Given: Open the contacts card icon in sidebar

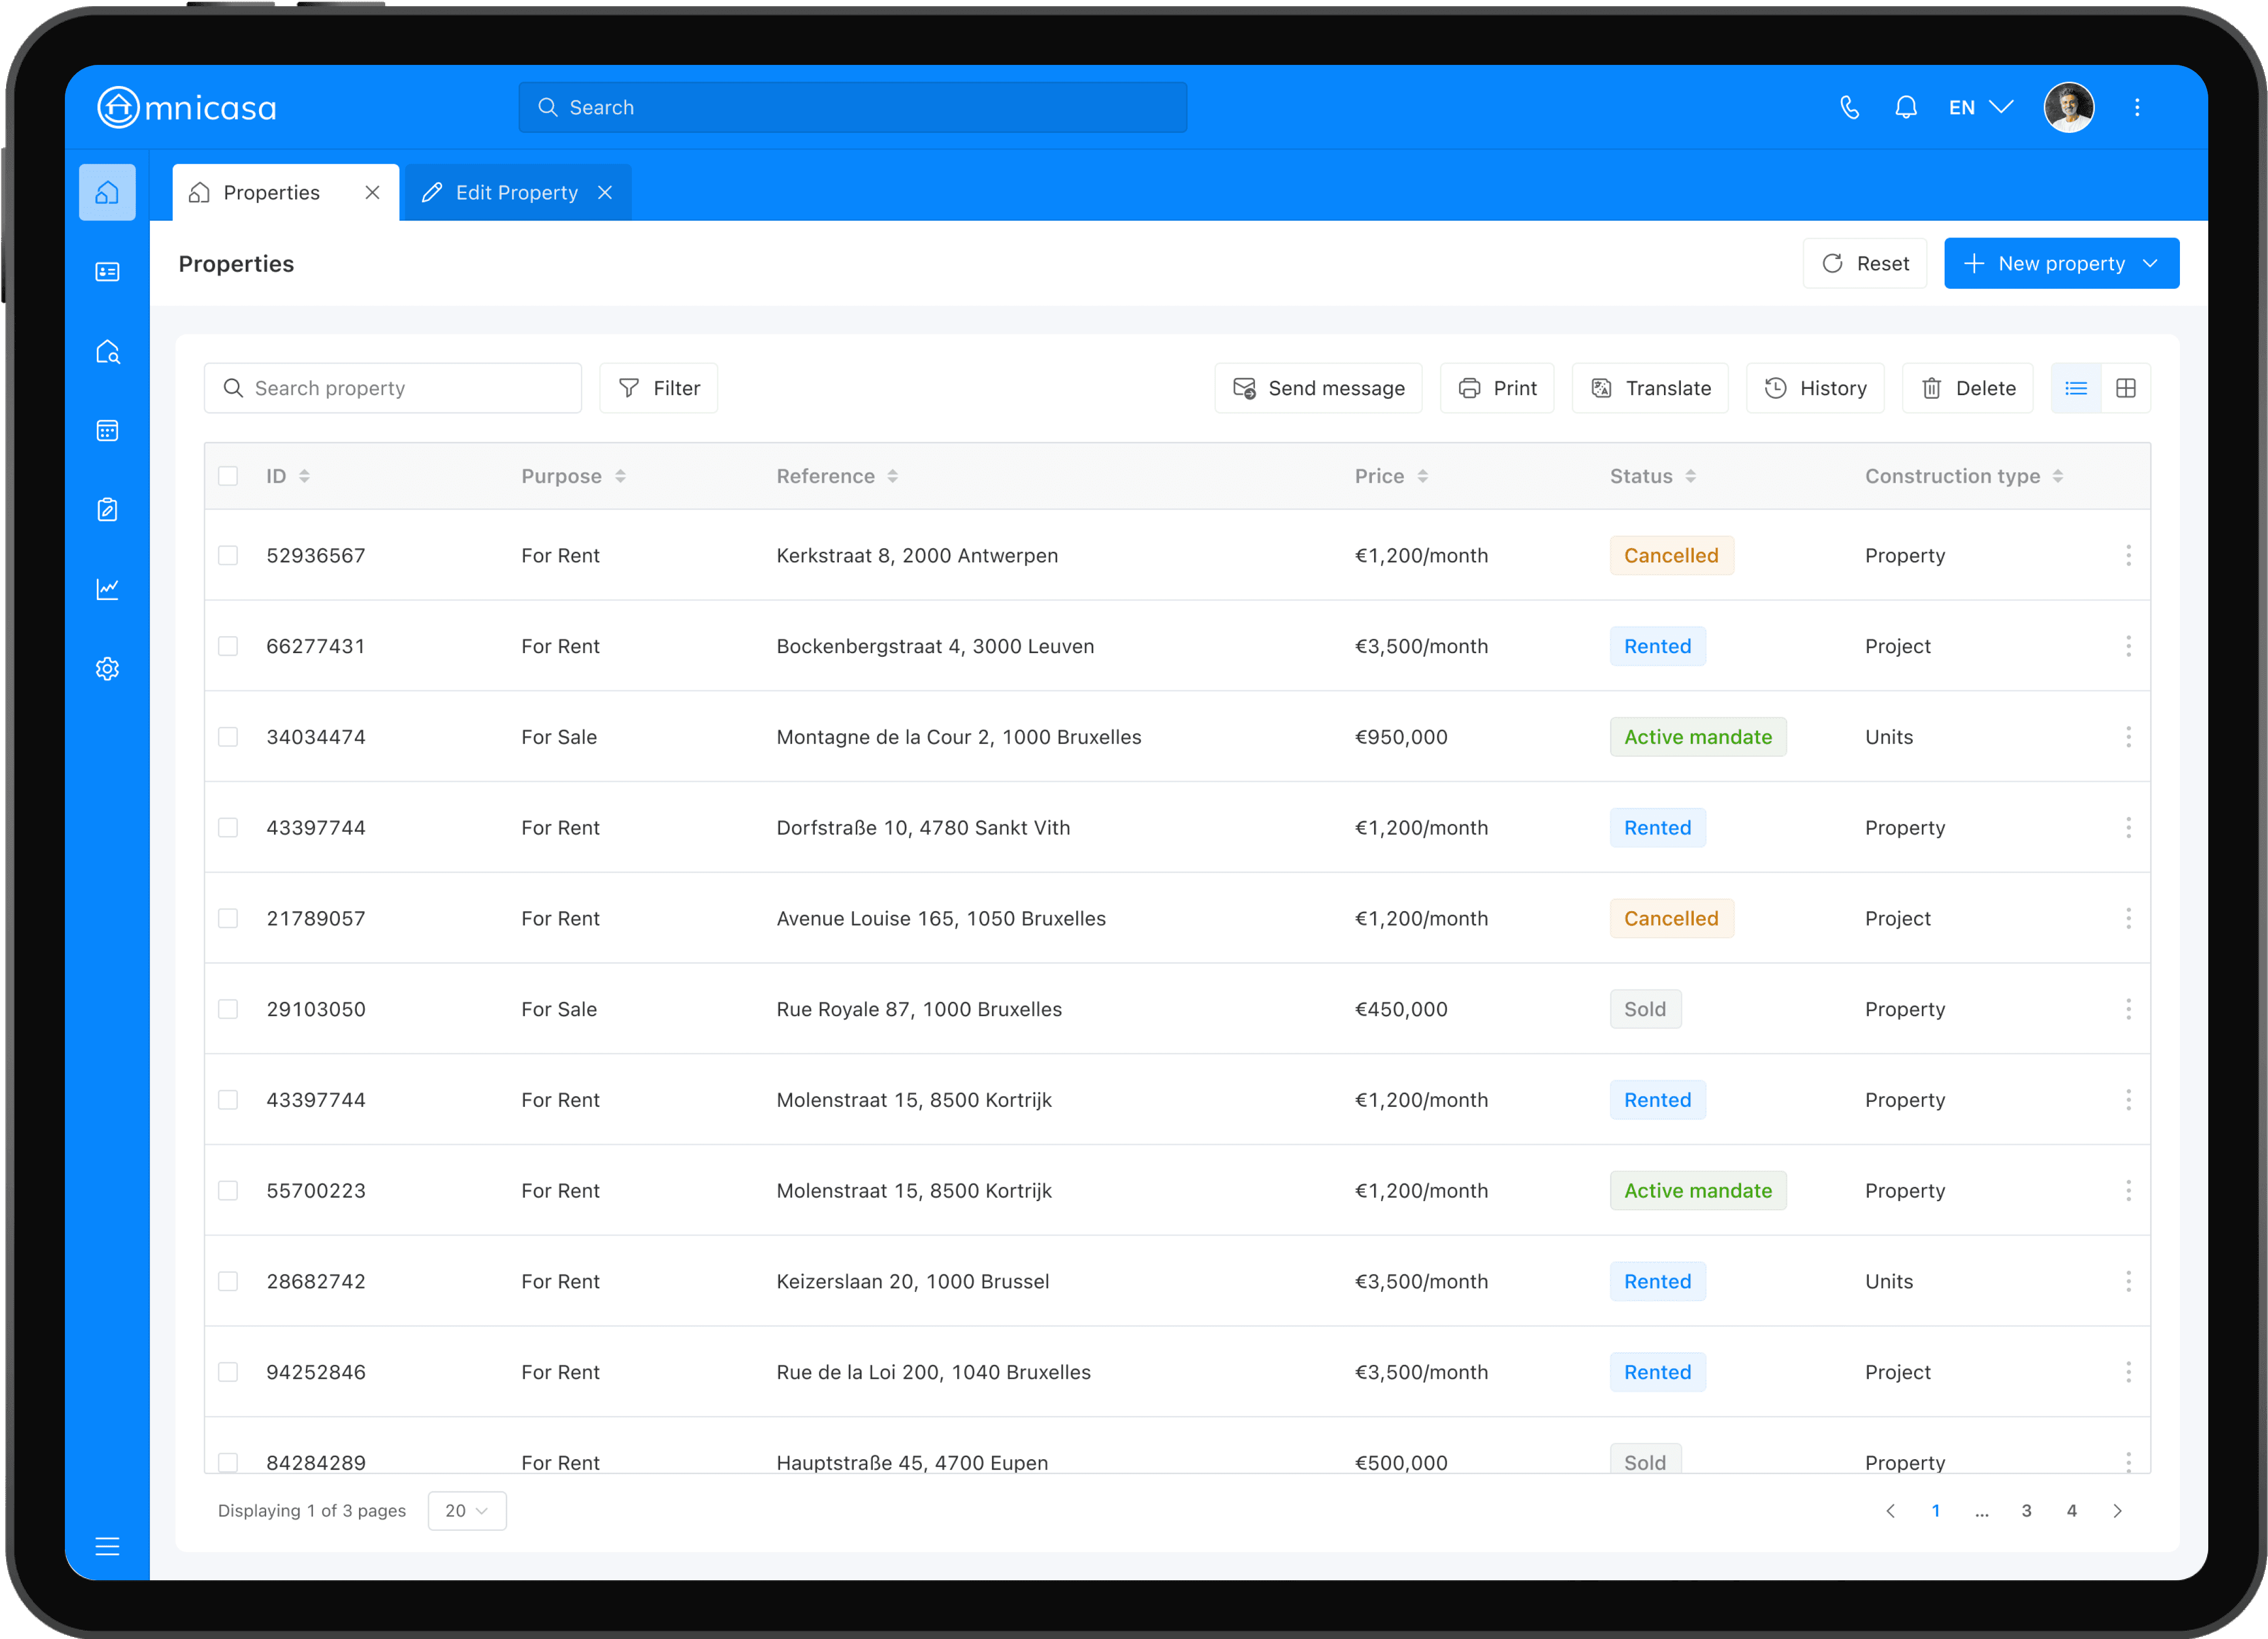Looking at the screenshot, I should tap(107, 272).
